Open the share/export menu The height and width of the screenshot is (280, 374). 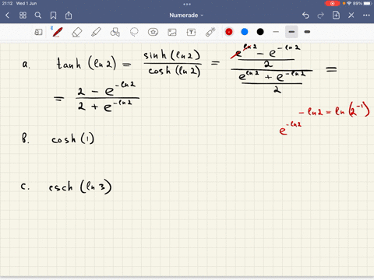tap(69, 16)
